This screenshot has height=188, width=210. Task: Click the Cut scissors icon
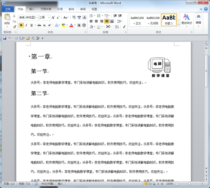pos(14,16)
